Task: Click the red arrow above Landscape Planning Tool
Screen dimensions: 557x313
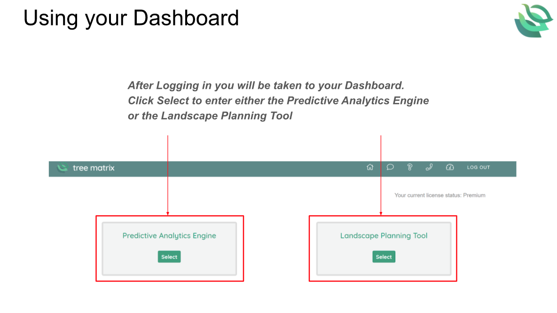Action: [381, 174]
